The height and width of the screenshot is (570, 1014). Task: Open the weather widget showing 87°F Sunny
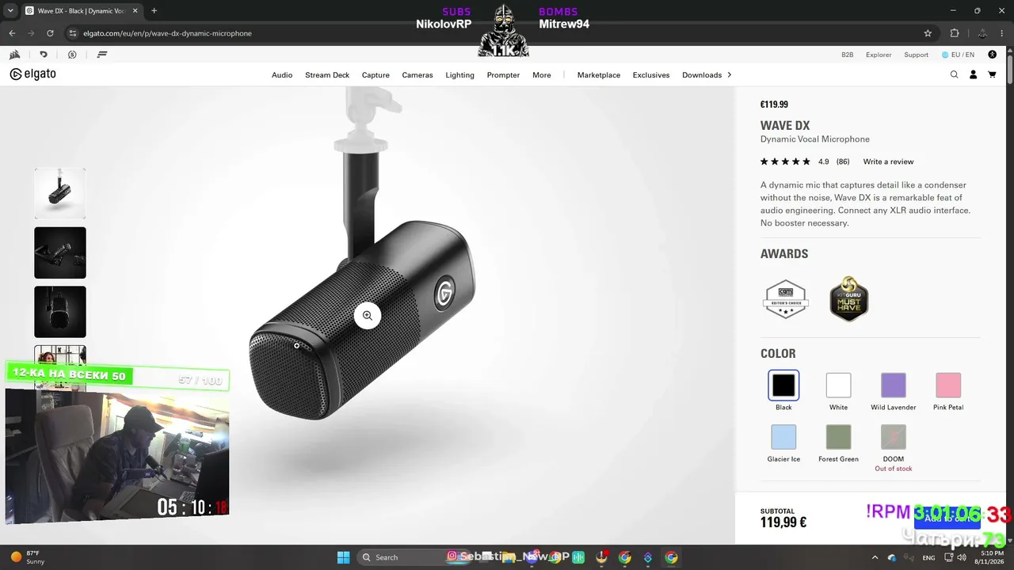(29, 557)
